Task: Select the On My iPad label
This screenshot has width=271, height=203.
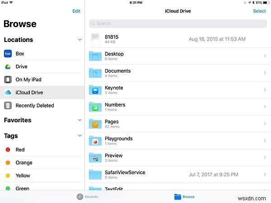Action: (28, 79)
